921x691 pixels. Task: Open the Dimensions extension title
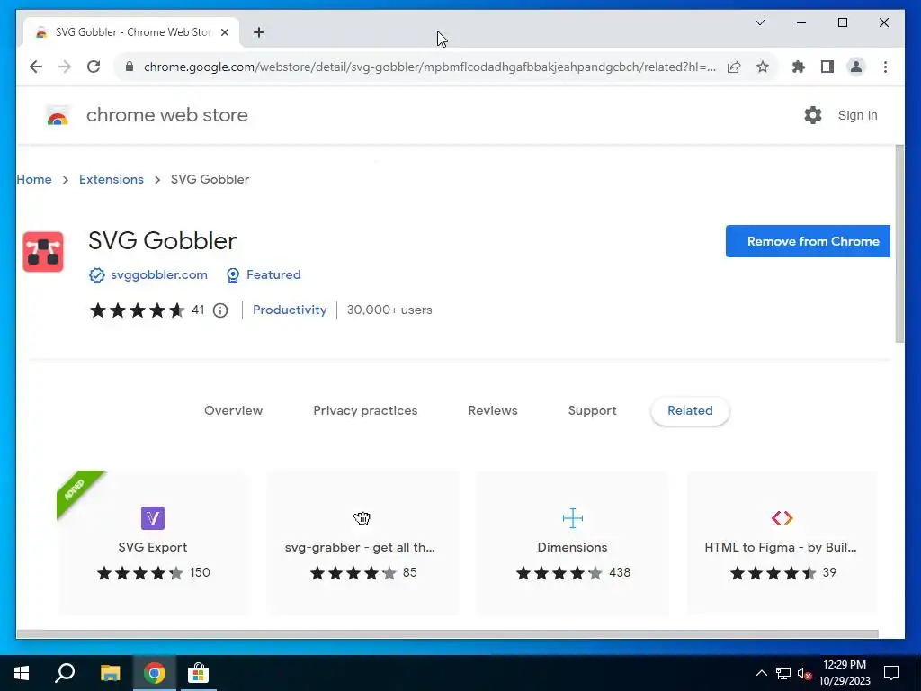[x=572, y=547]
